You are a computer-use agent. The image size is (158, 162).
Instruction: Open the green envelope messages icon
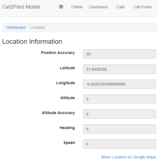[x=61, y=7]
